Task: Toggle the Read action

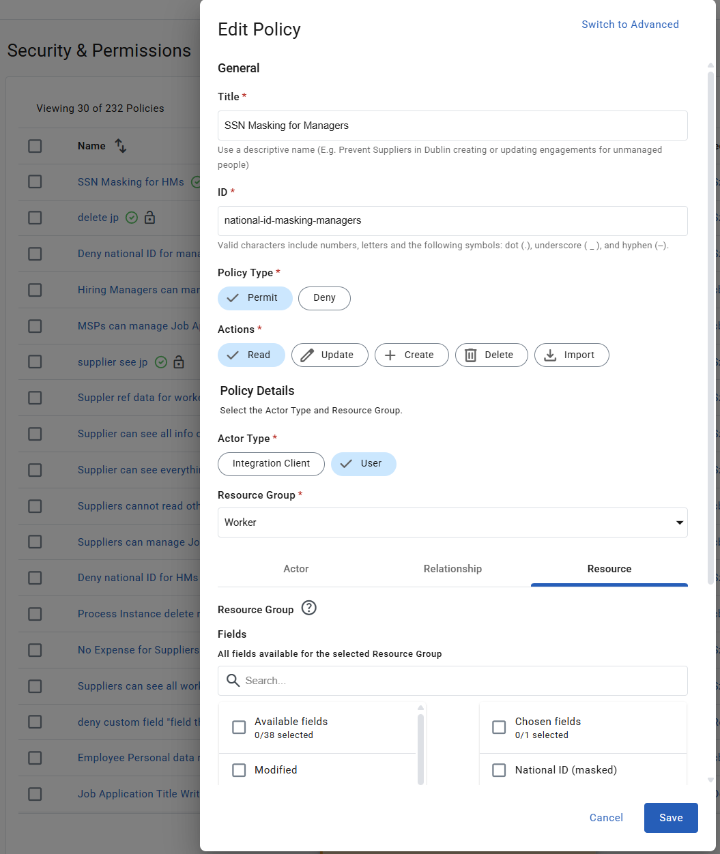Action: click(x=252, y=355)
